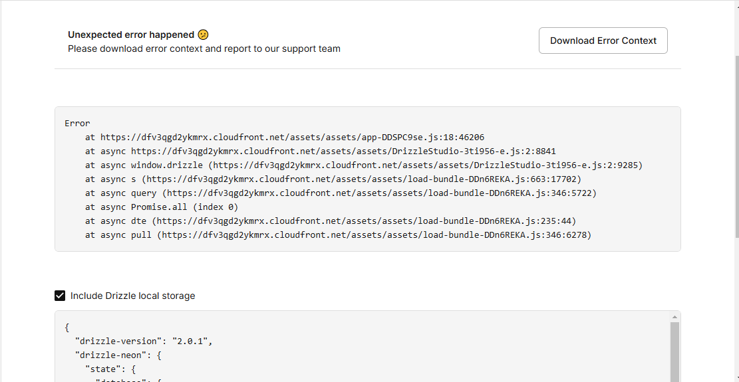Image resolution: width=739 pixels, height=382 pixels.
Task: Click the confused face emoji in the heading
Action: coord(203,35)
